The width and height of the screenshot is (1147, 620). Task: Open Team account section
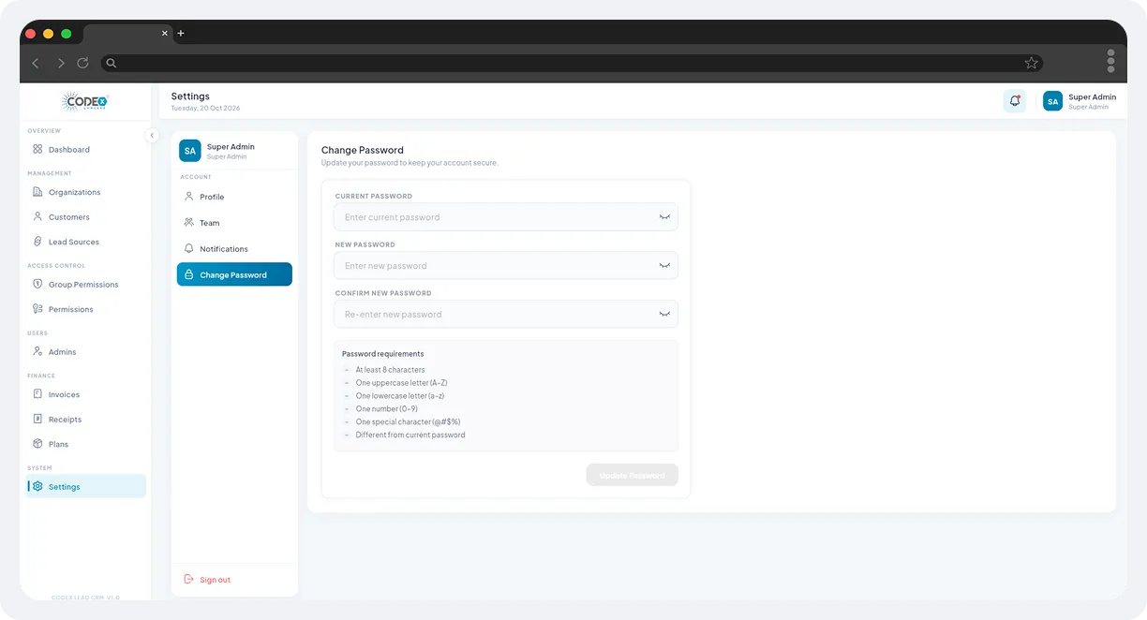coord(234,223)
